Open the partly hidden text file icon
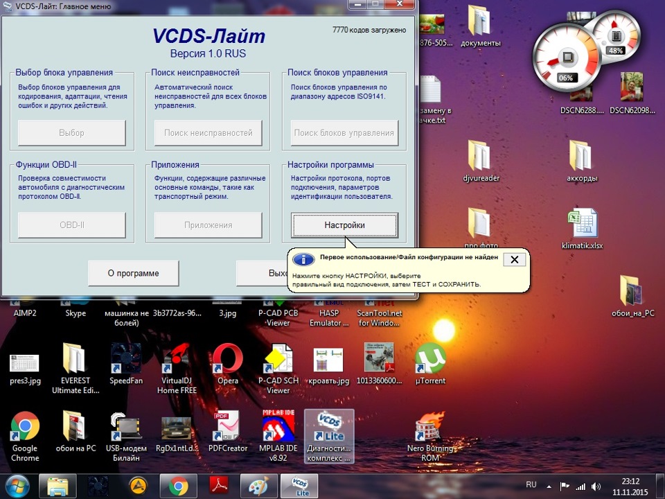This screenshot has height=499, width=665. coord(432,100)
